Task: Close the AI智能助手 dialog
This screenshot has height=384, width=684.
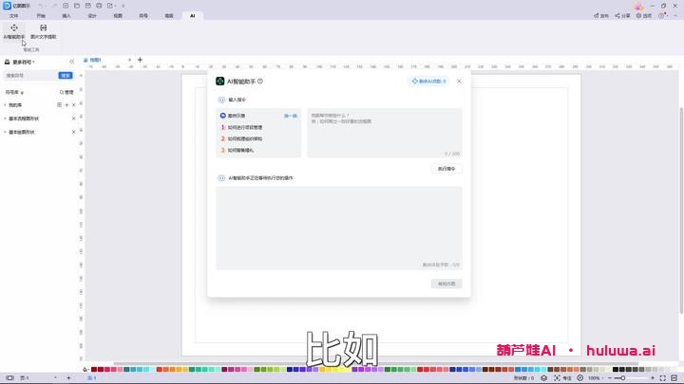Action: click(x=459, y=82)
